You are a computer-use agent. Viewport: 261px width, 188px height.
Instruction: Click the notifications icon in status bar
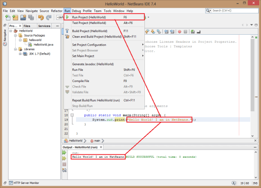tap(234, 183)
